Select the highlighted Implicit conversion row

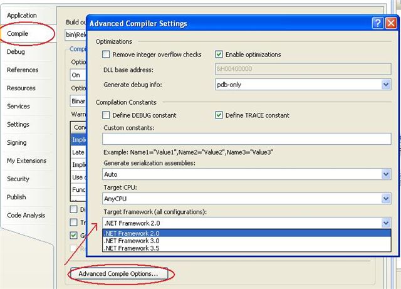[x=79, y=140]
